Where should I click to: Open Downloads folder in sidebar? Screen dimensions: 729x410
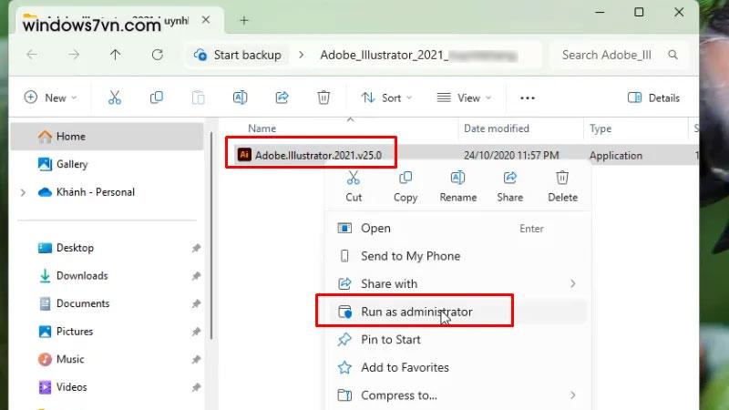[x=82, y=276]
